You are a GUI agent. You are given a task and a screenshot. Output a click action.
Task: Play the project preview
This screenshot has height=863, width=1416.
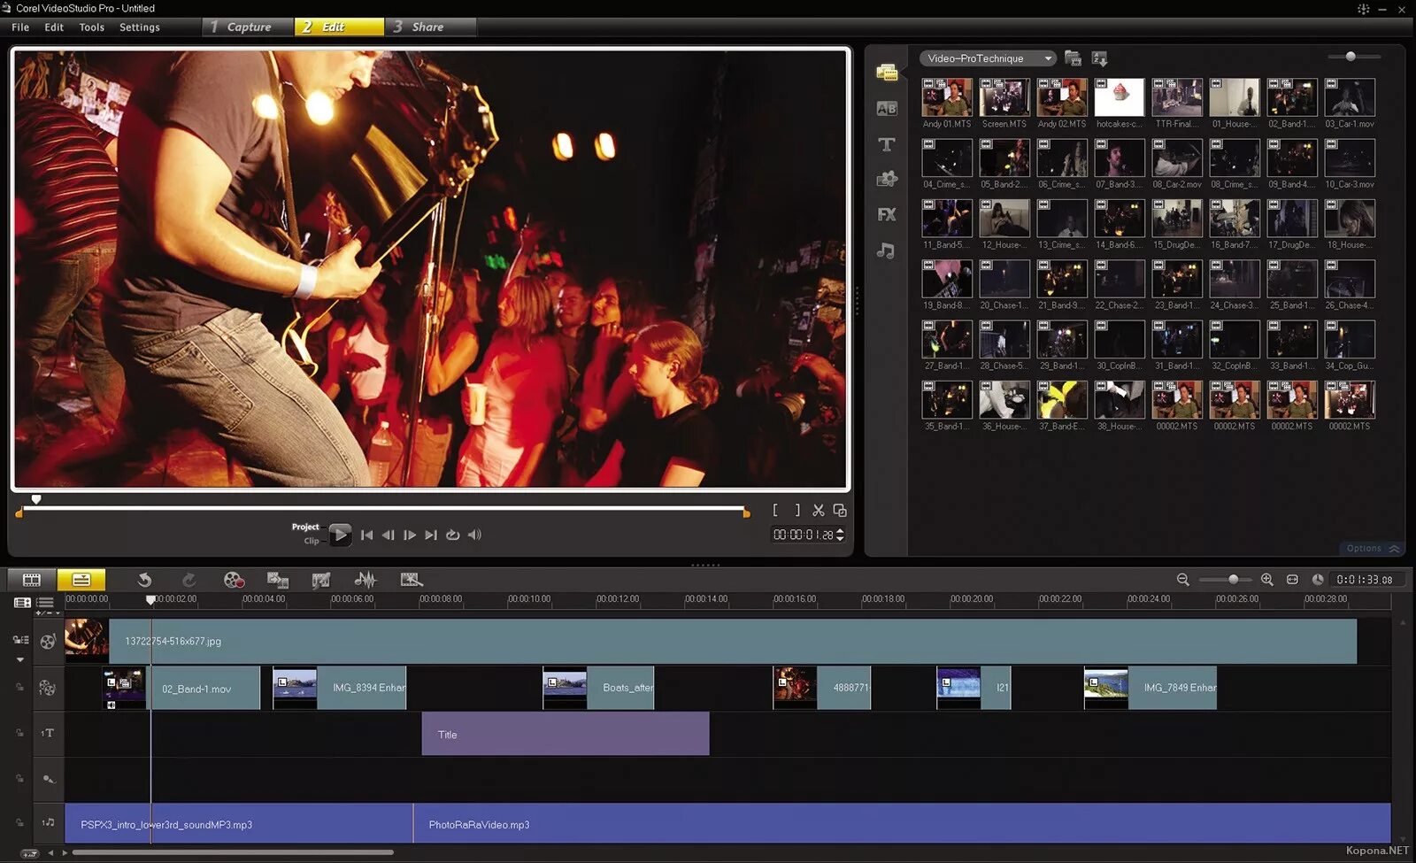tap(340, 535)
